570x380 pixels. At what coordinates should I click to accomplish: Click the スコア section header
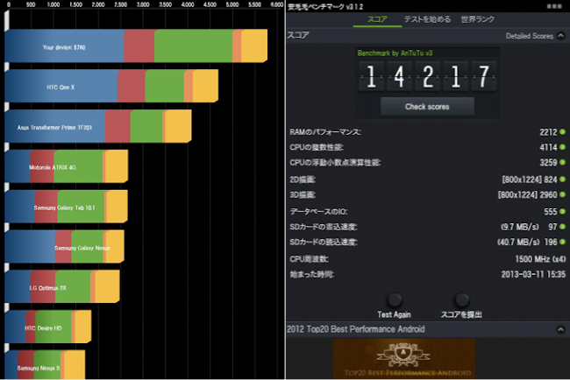[x=298, y=35]
